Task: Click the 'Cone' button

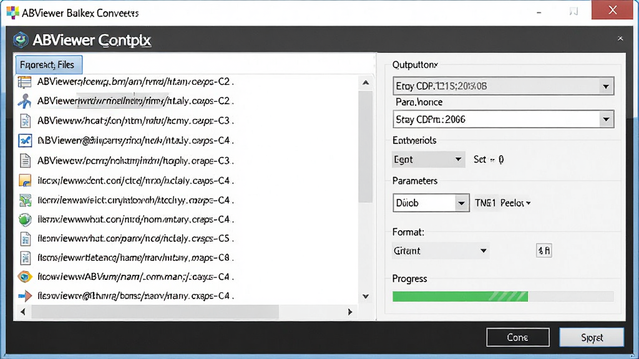Action: pyautogui.click(x=517, y=337)
